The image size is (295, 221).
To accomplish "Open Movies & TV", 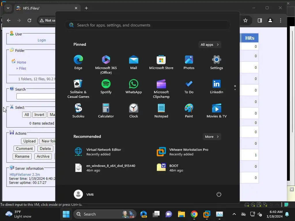I will (x=217, y=111).
